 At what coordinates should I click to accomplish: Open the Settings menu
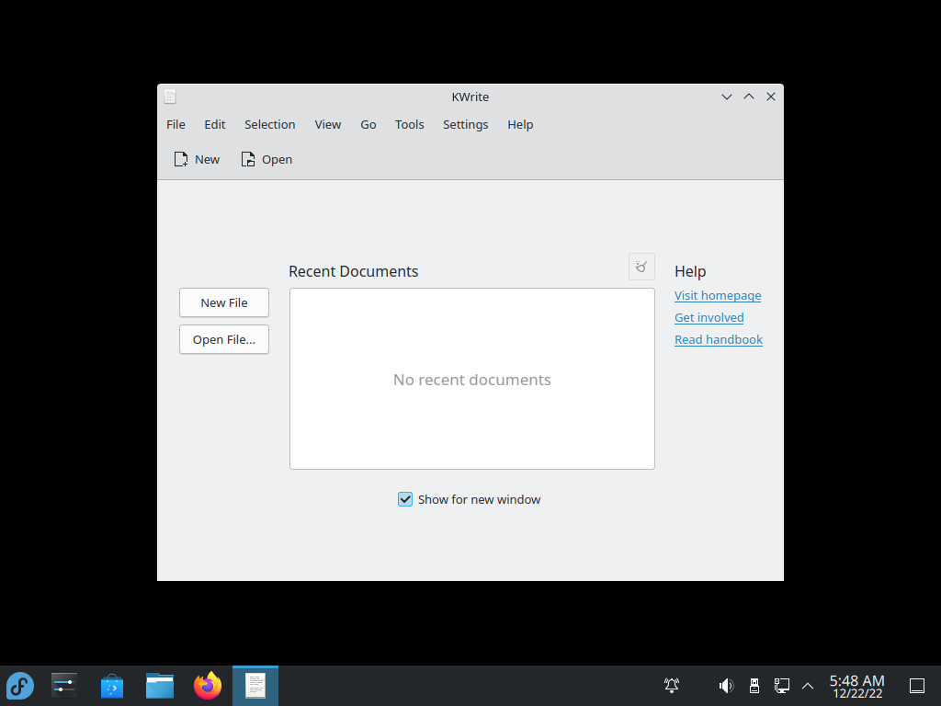coord(466,124)
